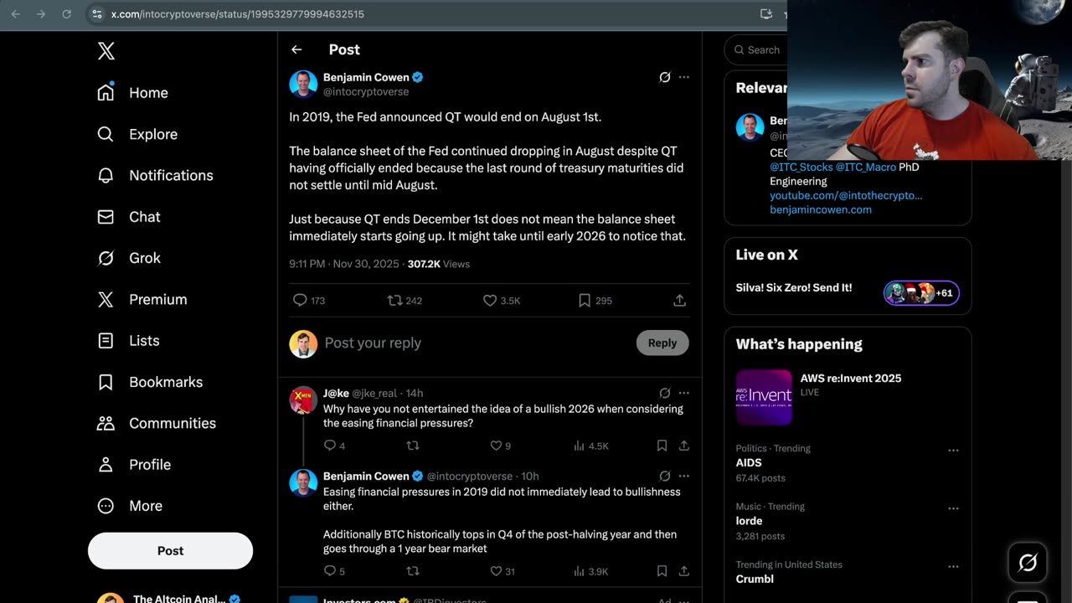Bookmark the main post with 295 bookmarks

tap(585, 300)
